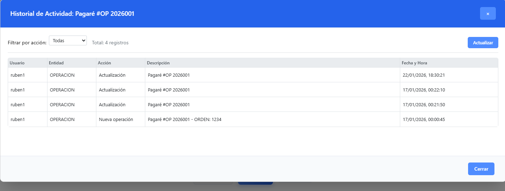Image resolution: width=505 pixels, height=191 pixels.
Task: Select OPERACION entity in the last row
Action: pos(62,120)
